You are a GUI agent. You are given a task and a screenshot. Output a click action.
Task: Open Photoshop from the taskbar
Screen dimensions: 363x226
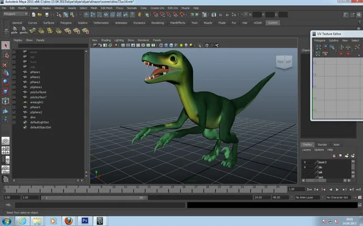point(85,221)
